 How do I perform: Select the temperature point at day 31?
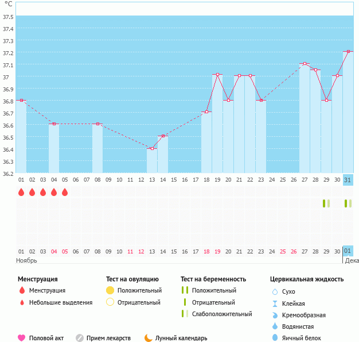pyautogui.click(x=348, y=52)
